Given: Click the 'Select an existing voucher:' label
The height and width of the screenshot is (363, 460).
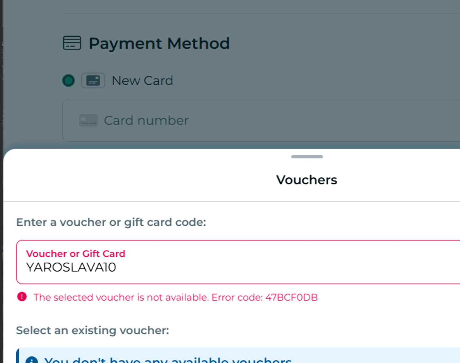Looking at the screenshot, I should 92,330.
